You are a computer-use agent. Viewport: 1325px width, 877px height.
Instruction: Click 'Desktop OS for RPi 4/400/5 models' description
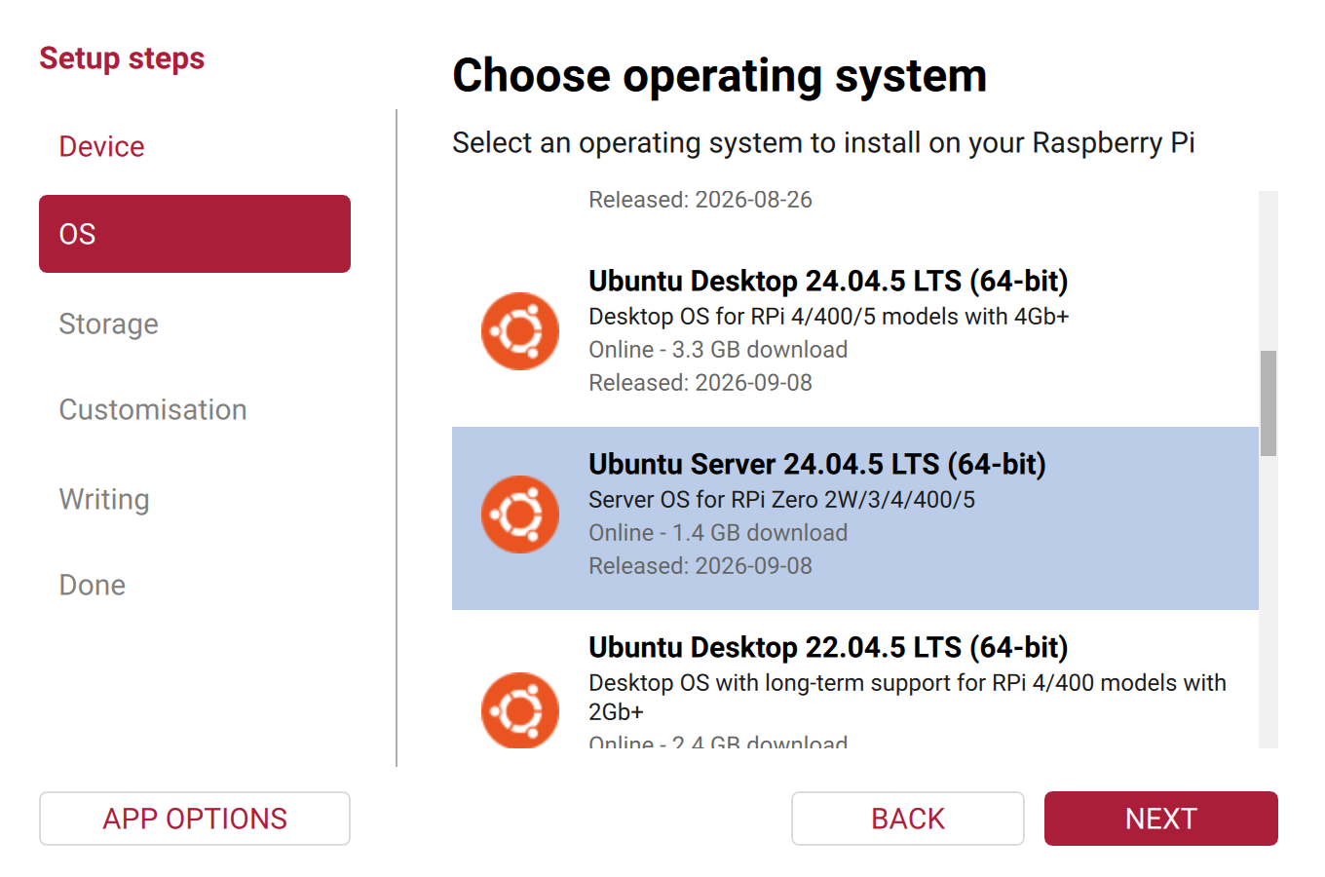(829, 317)
